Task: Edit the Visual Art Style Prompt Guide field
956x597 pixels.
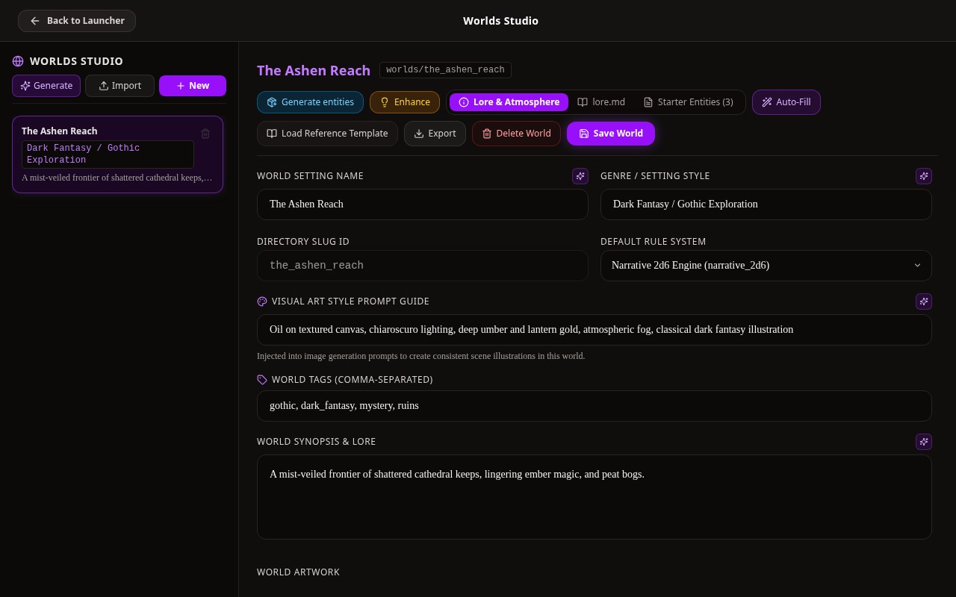Action: click(595, 330)
